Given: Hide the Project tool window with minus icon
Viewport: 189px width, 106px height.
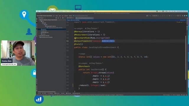Looking at the screenshot, I should (65, 18).
